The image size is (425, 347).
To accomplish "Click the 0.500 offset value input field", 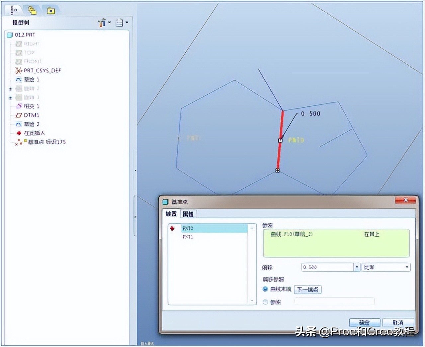I will pos(327,267).
